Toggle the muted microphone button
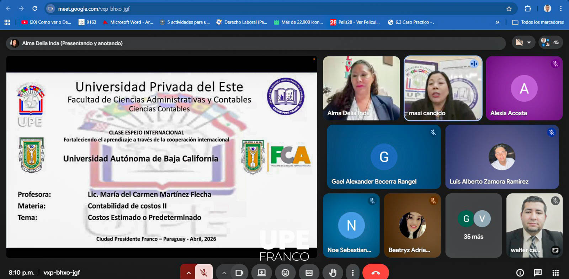This screenshot has height=279, width=569. click(204, 273)
